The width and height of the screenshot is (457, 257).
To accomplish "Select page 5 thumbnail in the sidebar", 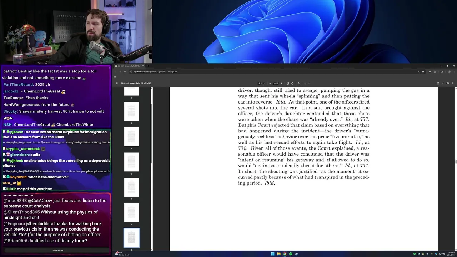I will (x=131, y=162).
